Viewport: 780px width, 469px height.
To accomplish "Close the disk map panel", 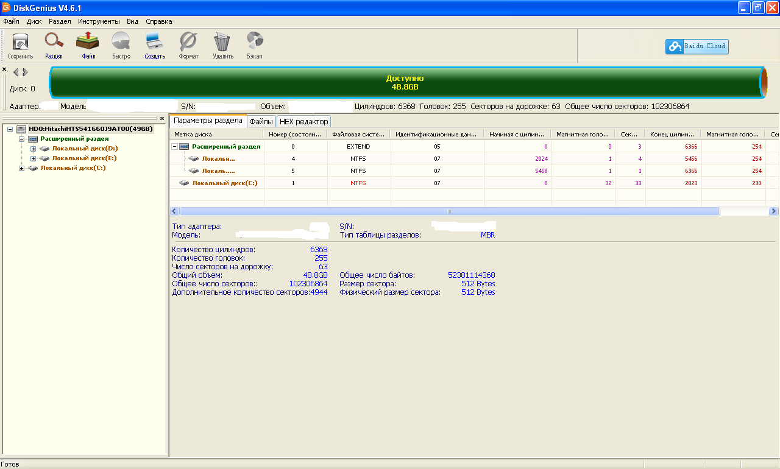I will (x=4, y=69).
